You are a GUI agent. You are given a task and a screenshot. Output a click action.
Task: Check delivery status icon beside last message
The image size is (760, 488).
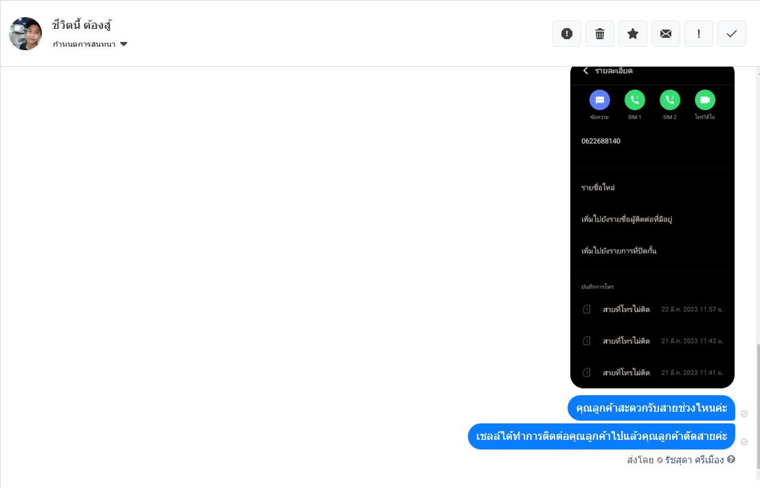click(744, 442)
